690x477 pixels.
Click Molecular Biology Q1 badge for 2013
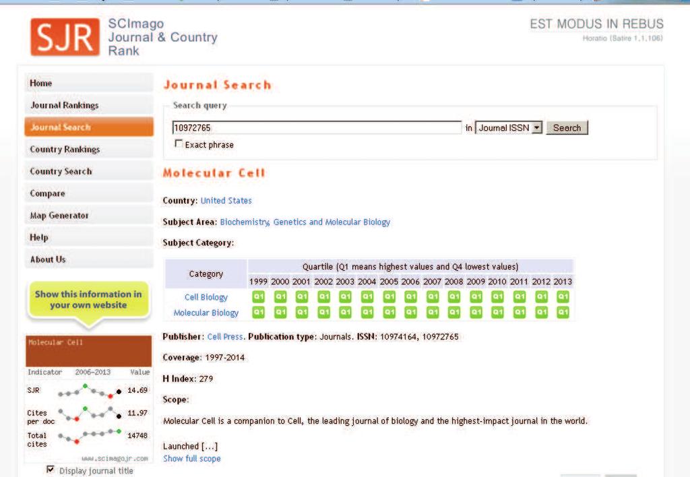click(563, 312)
